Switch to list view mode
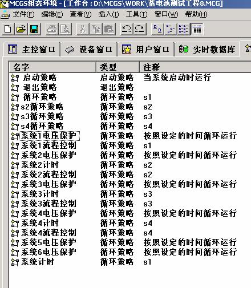Image resolution: width=251 pixels, height=288 pixels. [184, 29]
